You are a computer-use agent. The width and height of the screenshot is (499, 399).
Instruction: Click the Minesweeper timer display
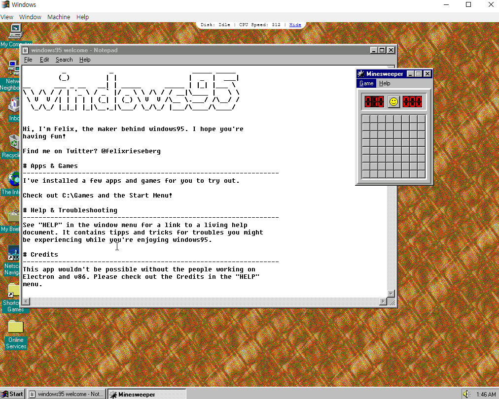(412, 102)
